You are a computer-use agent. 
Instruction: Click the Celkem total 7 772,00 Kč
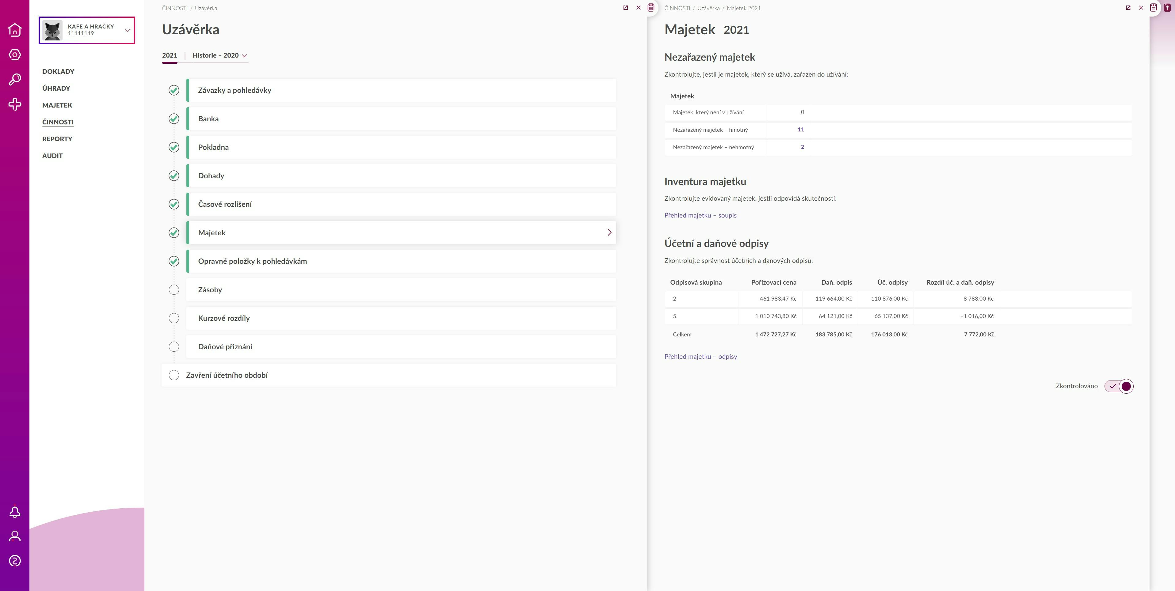[979, 334]
